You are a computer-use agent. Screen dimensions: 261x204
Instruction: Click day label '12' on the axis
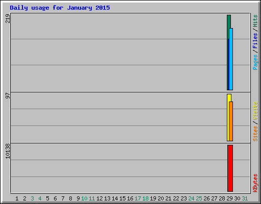pyautogui.click(x=99, y=198)
